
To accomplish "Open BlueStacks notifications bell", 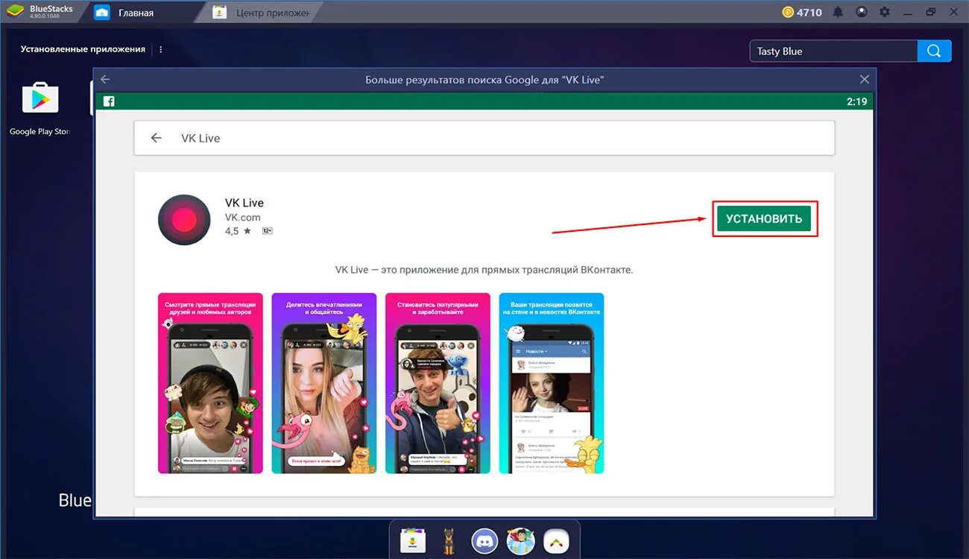I will (x=838, y=12).
